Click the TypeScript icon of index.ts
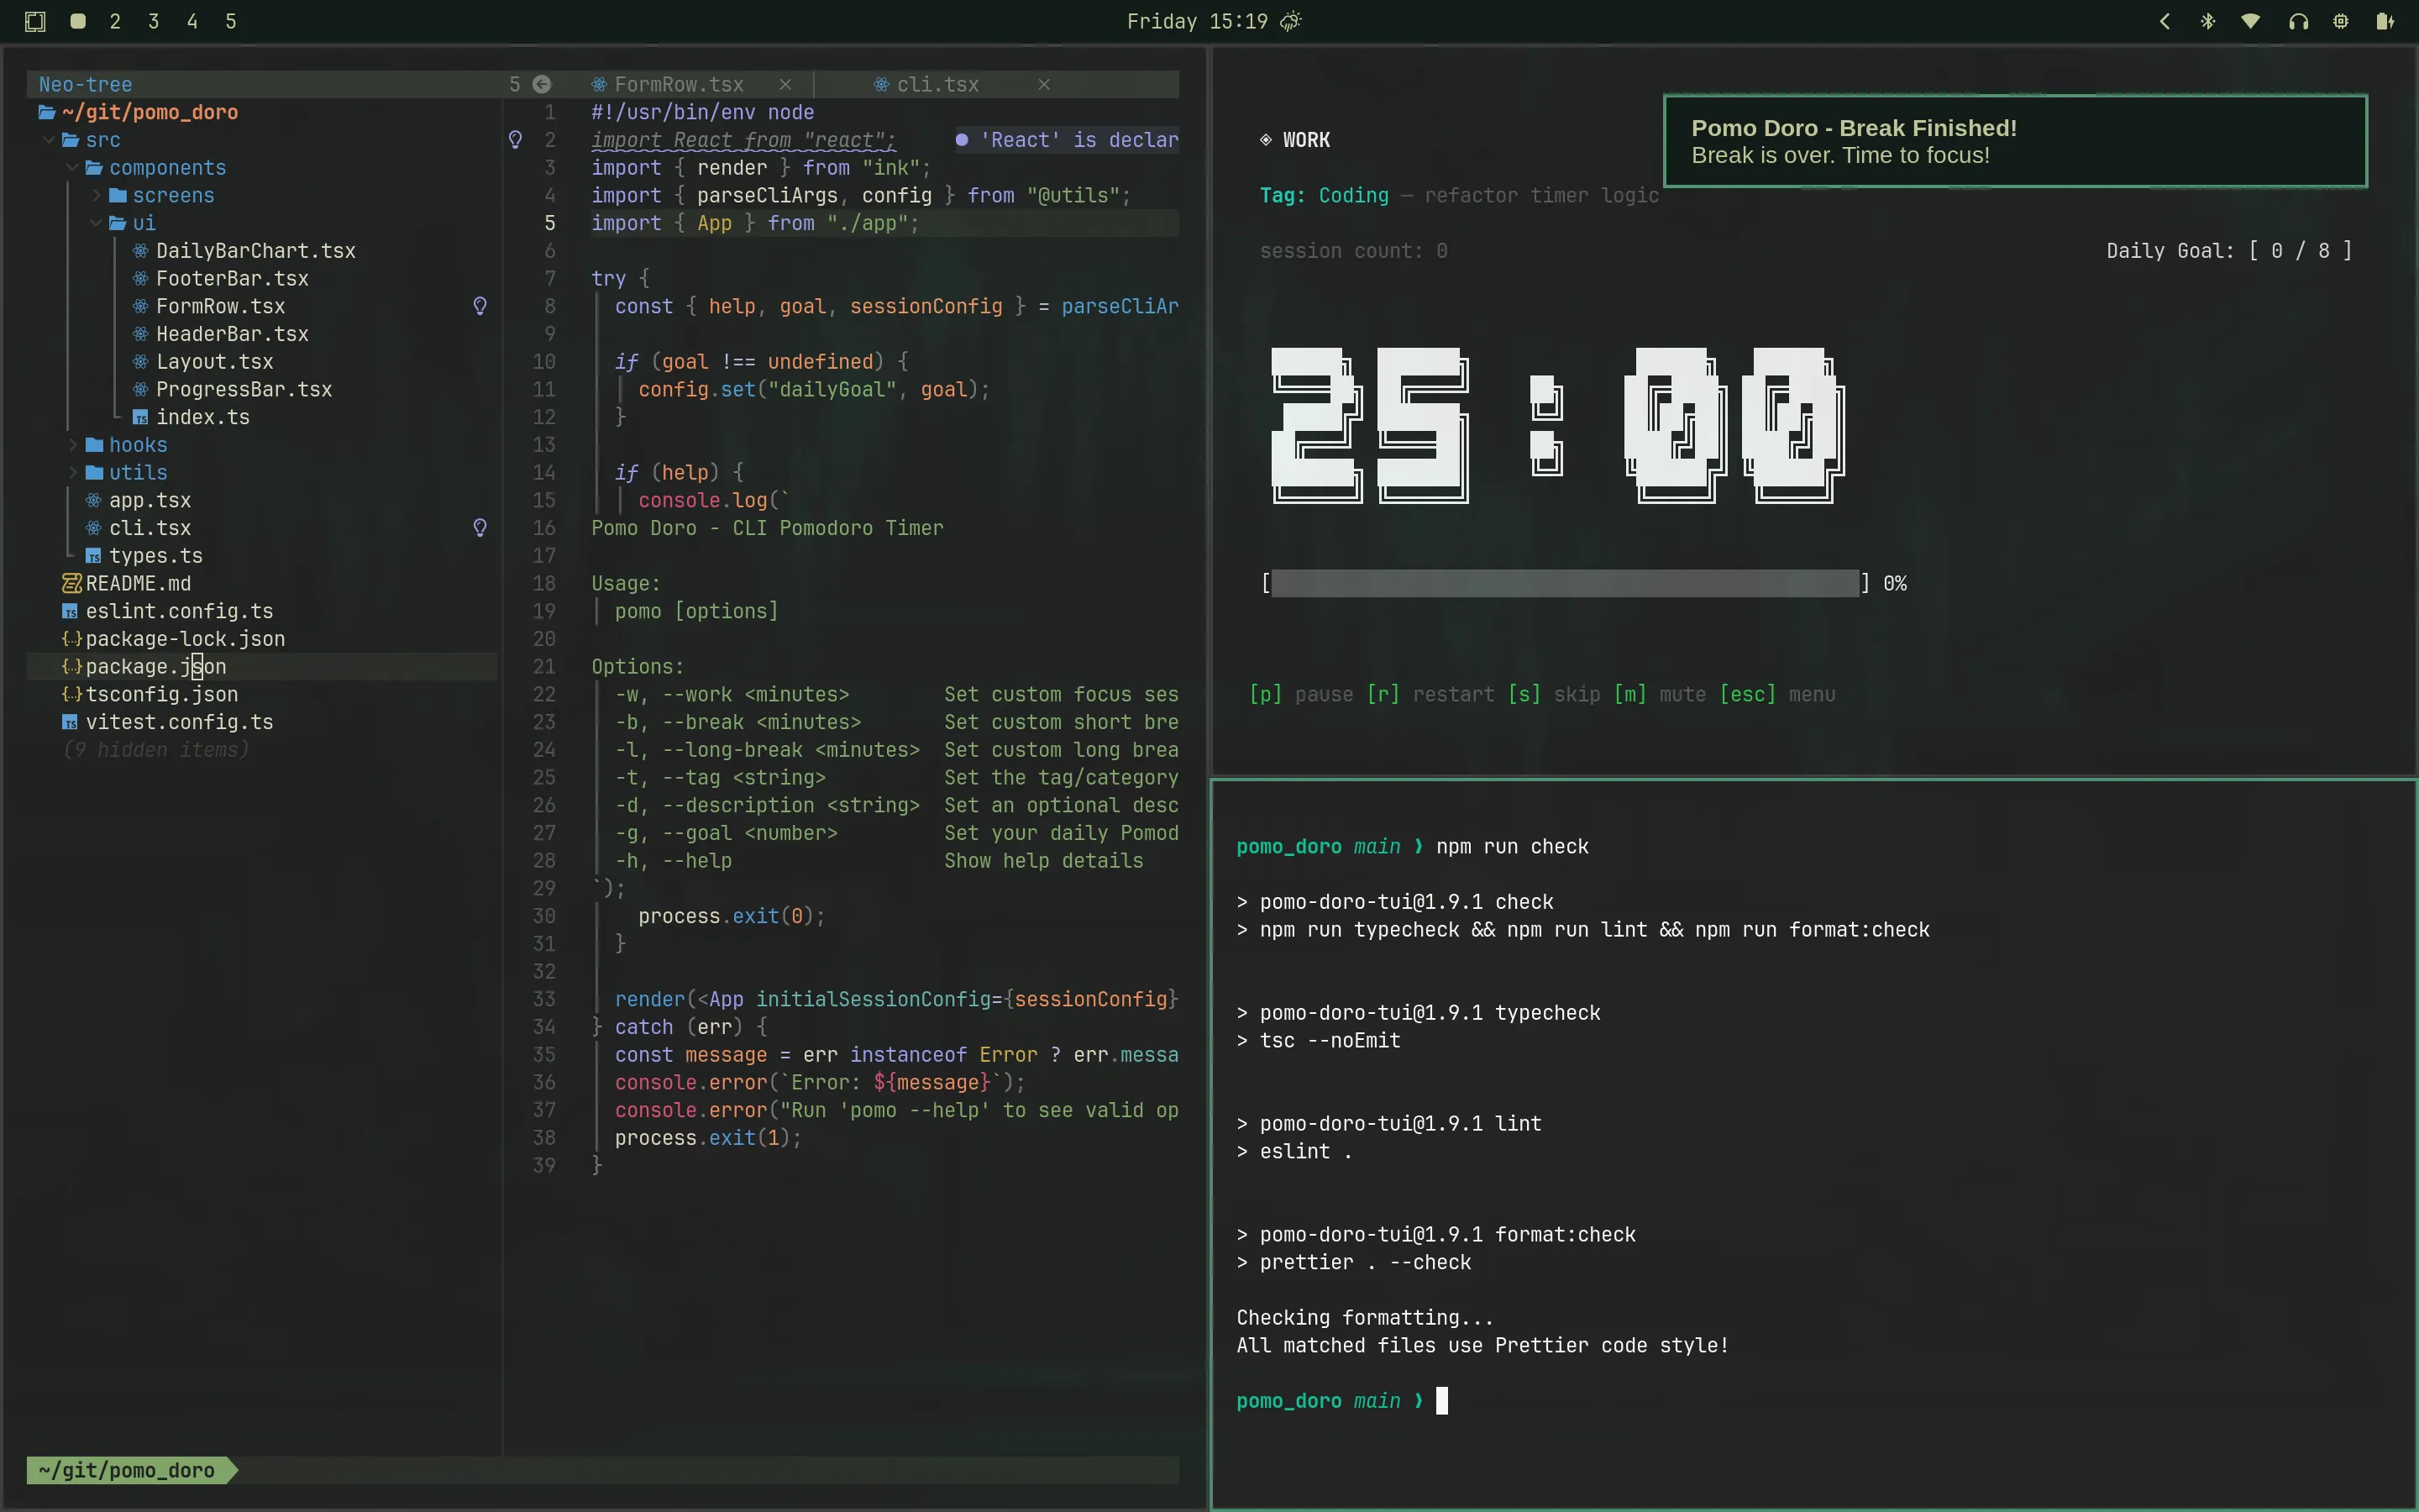The height and width of the screenshot is (1512, 2419). tap(141, 418)
